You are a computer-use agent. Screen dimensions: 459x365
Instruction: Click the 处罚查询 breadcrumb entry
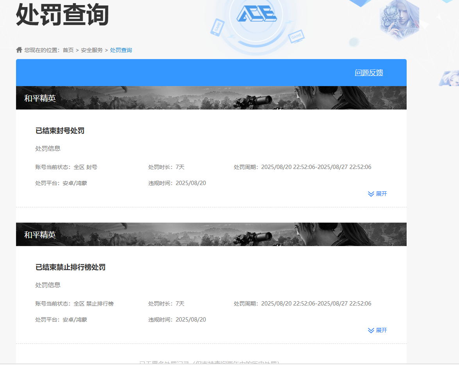121,50
